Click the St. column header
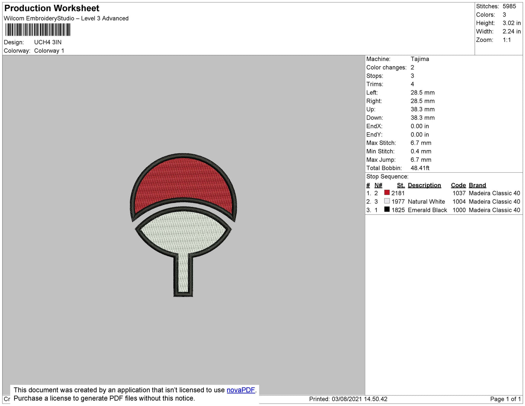The image size is (525, 406). tap(401, 185)
